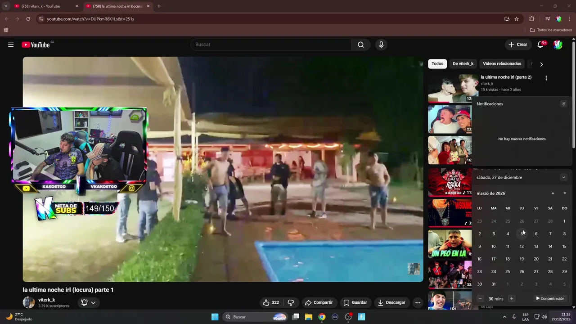Click the Crear button
The height and width of the screenshot is (324, 576).
(517, 45)
